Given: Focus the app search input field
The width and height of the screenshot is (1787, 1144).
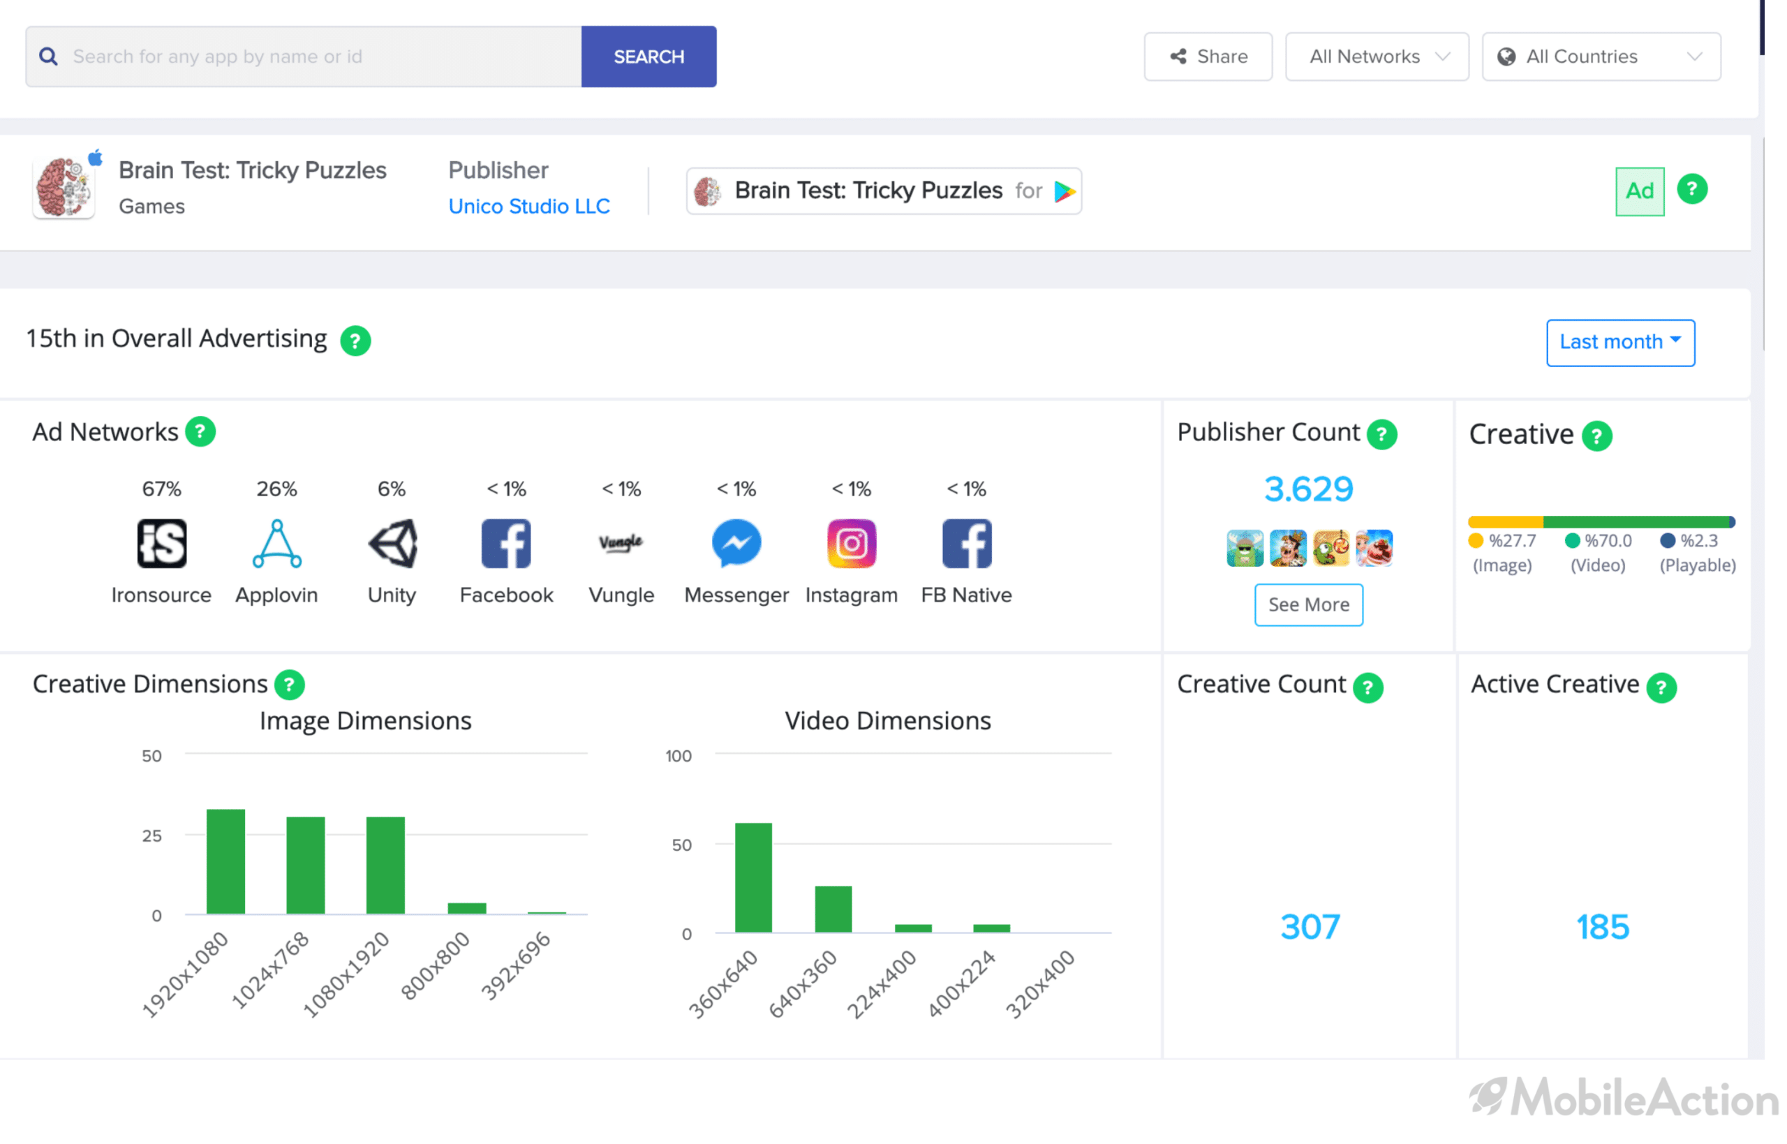Looking at the screenshot, I should [304, 57].
